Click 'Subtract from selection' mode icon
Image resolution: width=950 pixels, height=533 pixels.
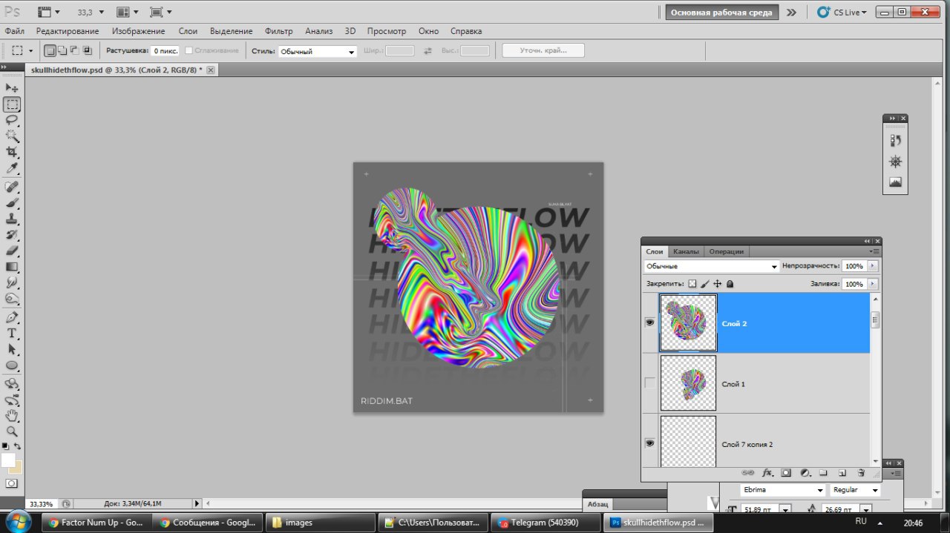[74, 50]
